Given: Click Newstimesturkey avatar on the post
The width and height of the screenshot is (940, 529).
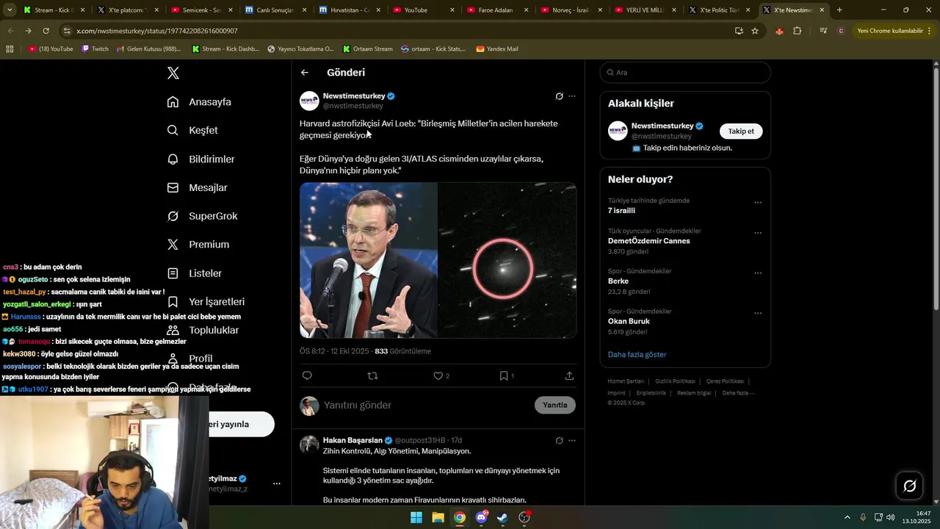Looking at the screenshot, I should tap(309, 101).
